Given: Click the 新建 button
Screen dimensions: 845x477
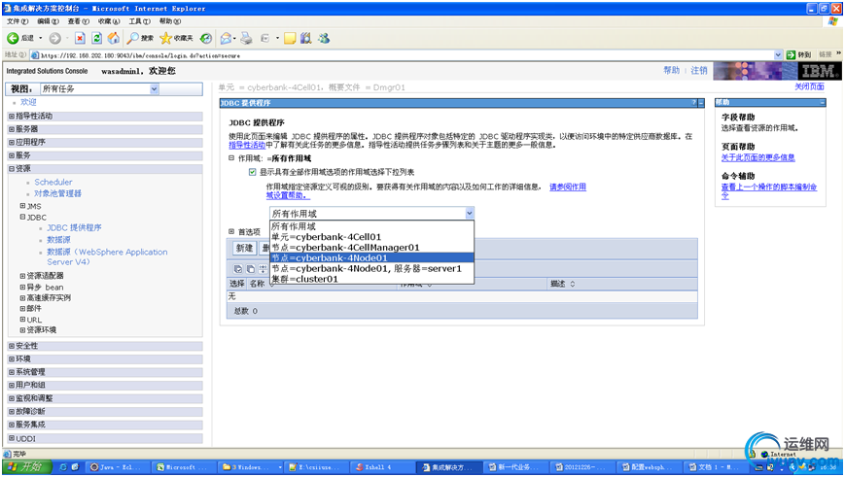Looking at the screenshot, I should (244, 248).
